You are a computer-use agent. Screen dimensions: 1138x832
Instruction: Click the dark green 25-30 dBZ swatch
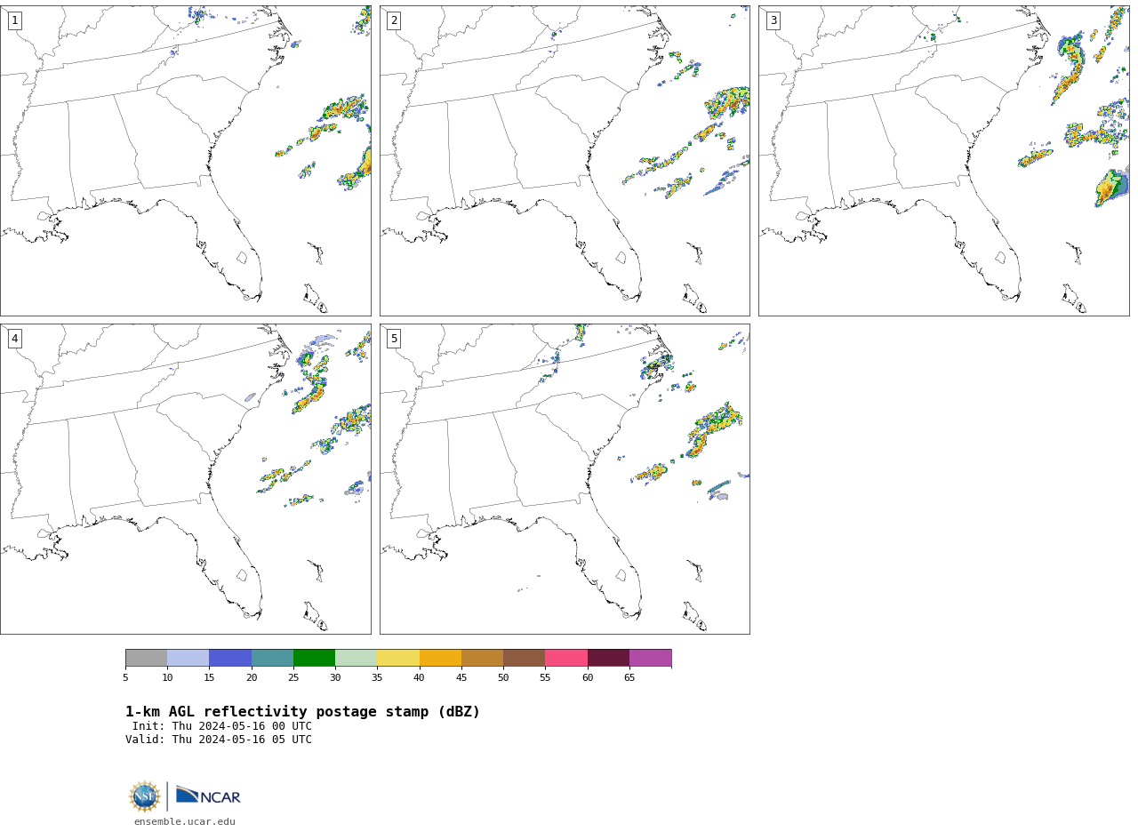pyautogui.click(x=314, y=658)
